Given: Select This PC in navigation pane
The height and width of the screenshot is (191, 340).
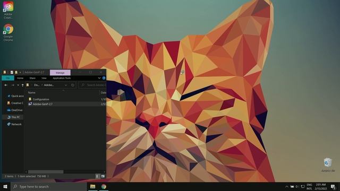Looking at the screenshot, I should click(13, 117).
